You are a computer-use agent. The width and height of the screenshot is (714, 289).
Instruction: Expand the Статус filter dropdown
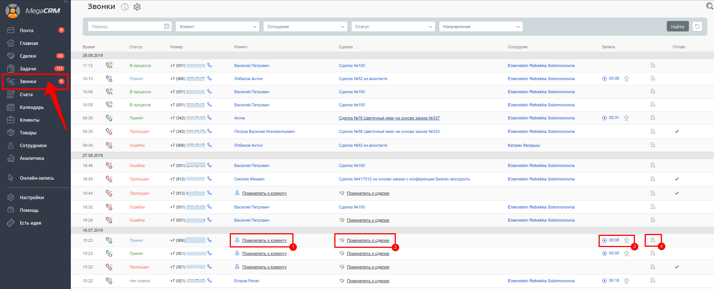[x=393, y=27]
